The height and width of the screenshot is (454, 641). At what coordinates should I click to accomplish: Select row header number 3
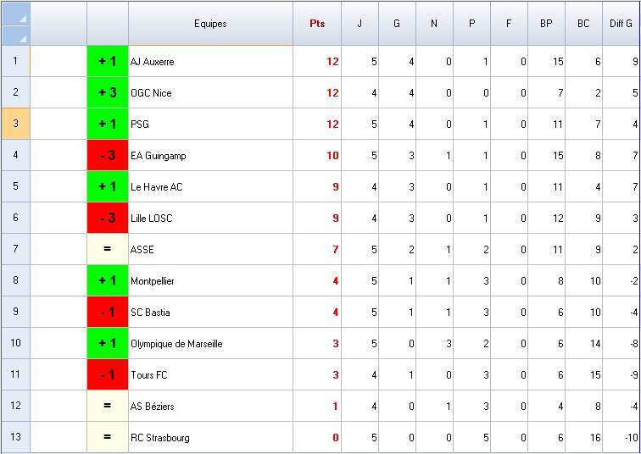pyautogui.click(x=15, y=125)
